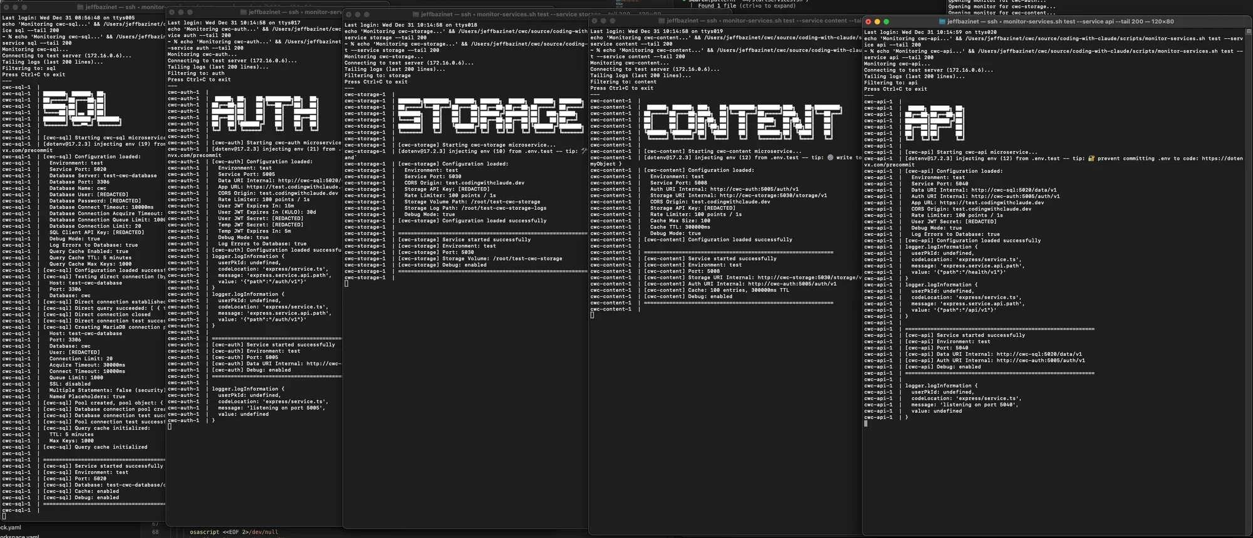Close the storage monitor terminal window
Screen dimensions: 1253x538
(x=349, y=14)
